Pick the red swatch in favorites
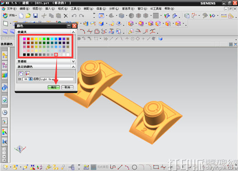 (x=28, y=39)
